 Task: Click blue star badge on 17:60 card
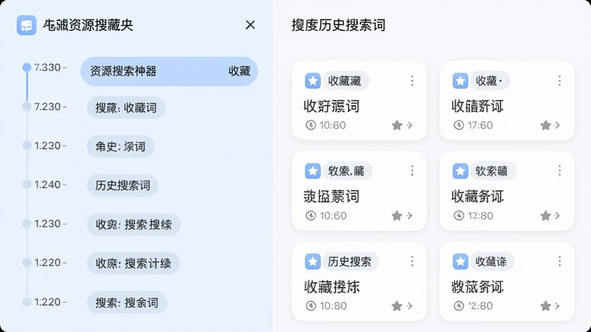click(x=460, y=81)
